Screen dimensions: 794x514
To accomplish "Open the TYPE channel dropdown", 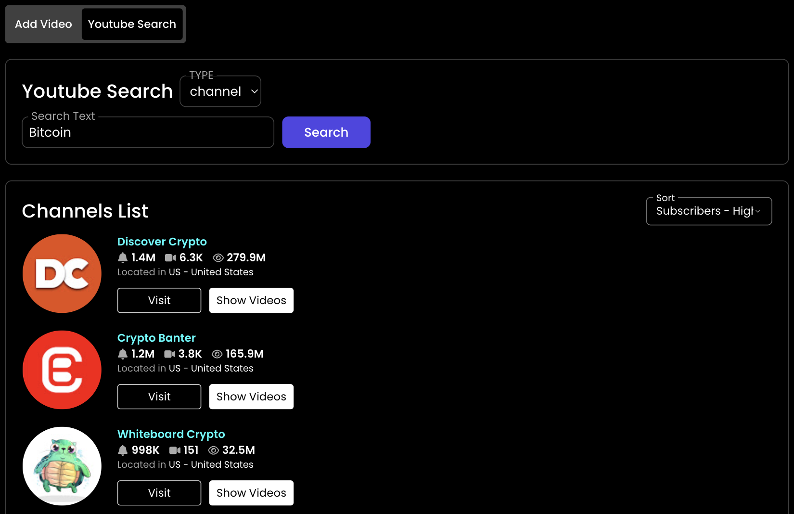I will [220, 91].
